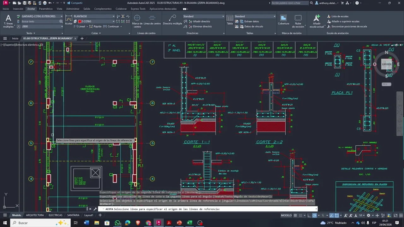Click the Save icon in quick access toolbar
The height and width of the screenshot is (227, 404).
(25, 3)
